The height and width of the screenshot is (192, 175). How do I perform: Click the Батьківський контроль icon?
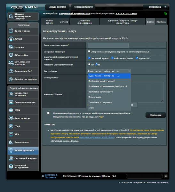11,63
